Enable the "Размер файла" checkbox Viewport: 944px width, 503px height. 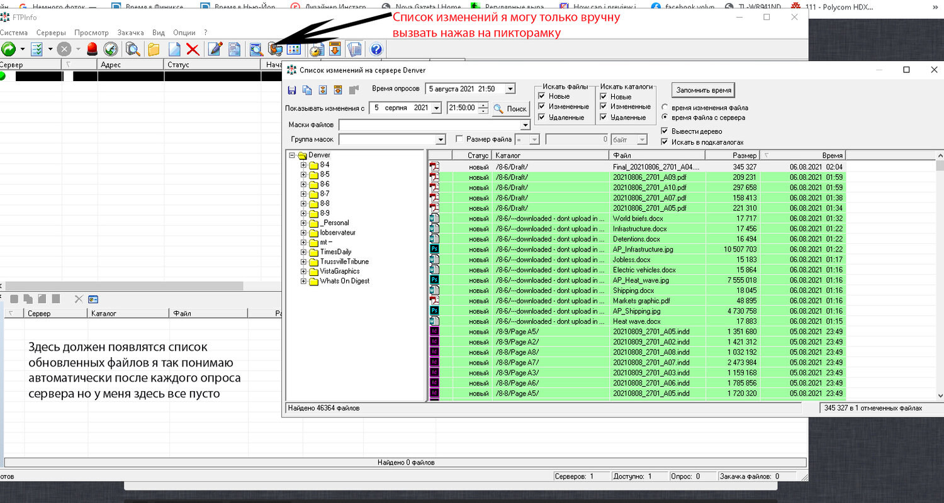[x=459, y=139]
